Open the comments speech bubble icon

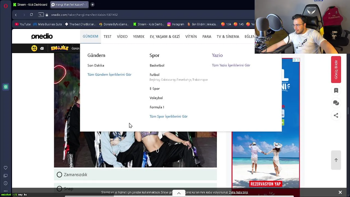click(336, 103)
